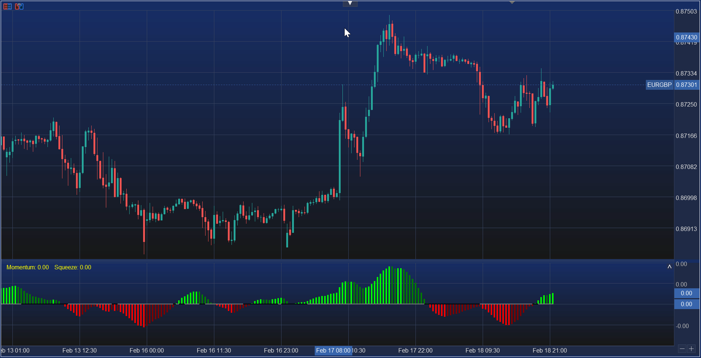
Task: Click the Squeeze: 0.00 indicator label
Action: pyautogui.click(x=73, y=267)
